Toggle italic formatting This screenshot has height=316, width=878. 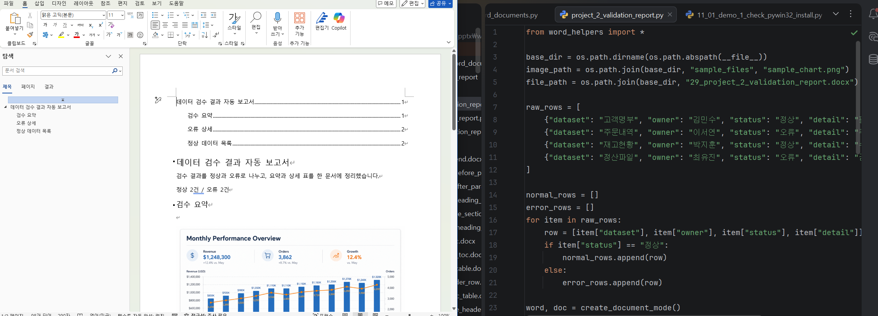55,25
